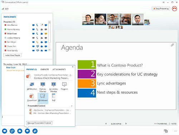Select Alex Darrow's Conference Presentation content

50,110
